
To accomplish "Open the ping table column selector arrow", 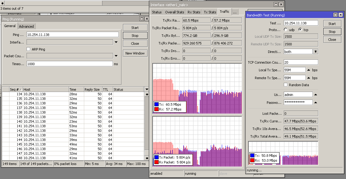I will [147, 89].
